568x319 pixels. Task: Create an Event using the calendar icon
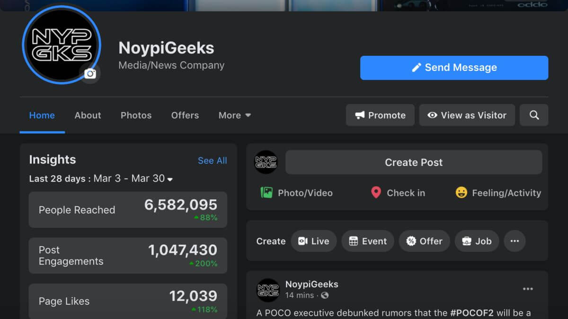pos(367,241)
